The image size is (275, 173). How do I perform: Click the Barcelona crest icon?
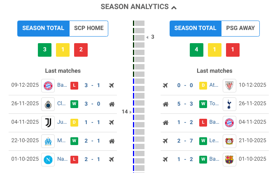point(229,159)
